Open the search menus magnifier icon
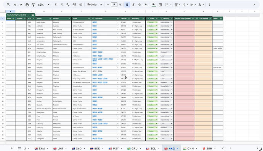 point(8,5)
